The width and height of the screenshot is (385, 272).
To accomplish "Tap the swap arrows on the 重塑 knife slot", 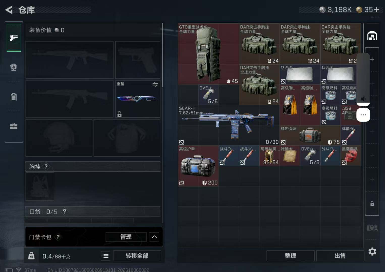I will (x=155, y=84).
